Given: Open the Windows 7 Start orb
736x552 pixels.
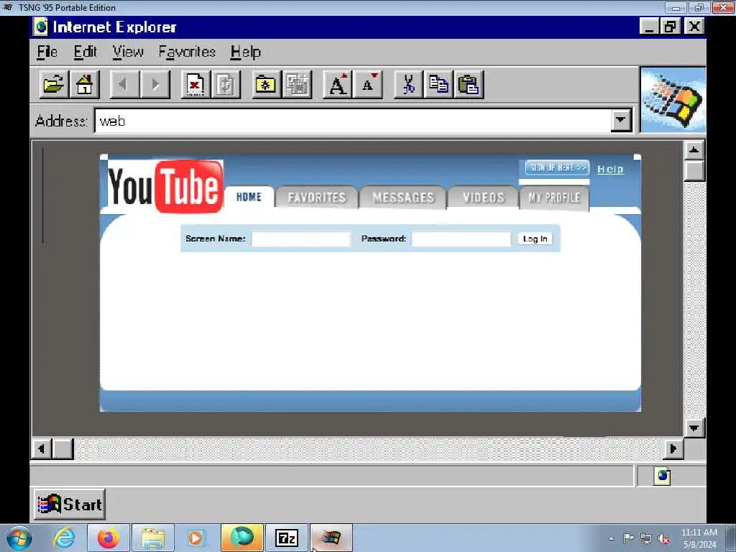Looking at the screenshot, I should click(19, 538).
